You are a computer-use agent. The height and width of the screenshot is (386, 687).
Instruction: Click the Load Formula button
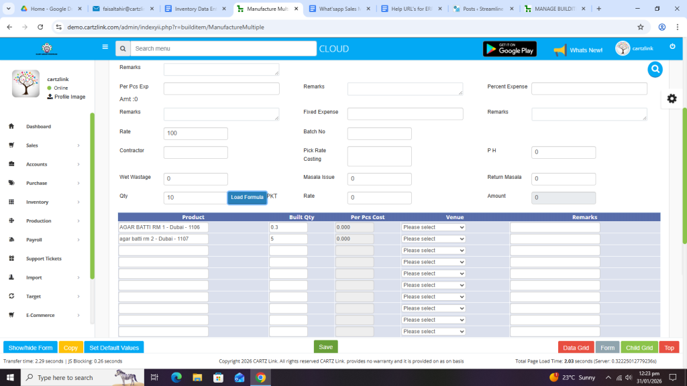click(x=247, y=198)
